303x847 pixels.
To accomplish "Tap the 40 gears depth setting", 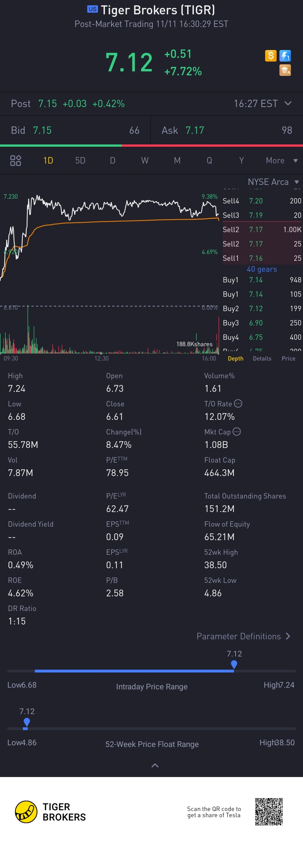I will coord(262,269).
